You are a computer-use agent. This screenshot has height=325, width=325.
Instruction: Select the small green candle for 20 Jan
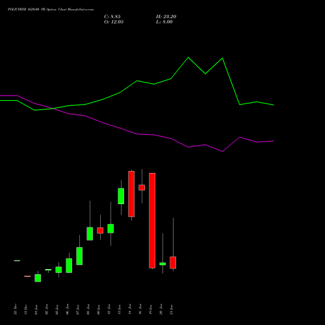click(162, 264)
